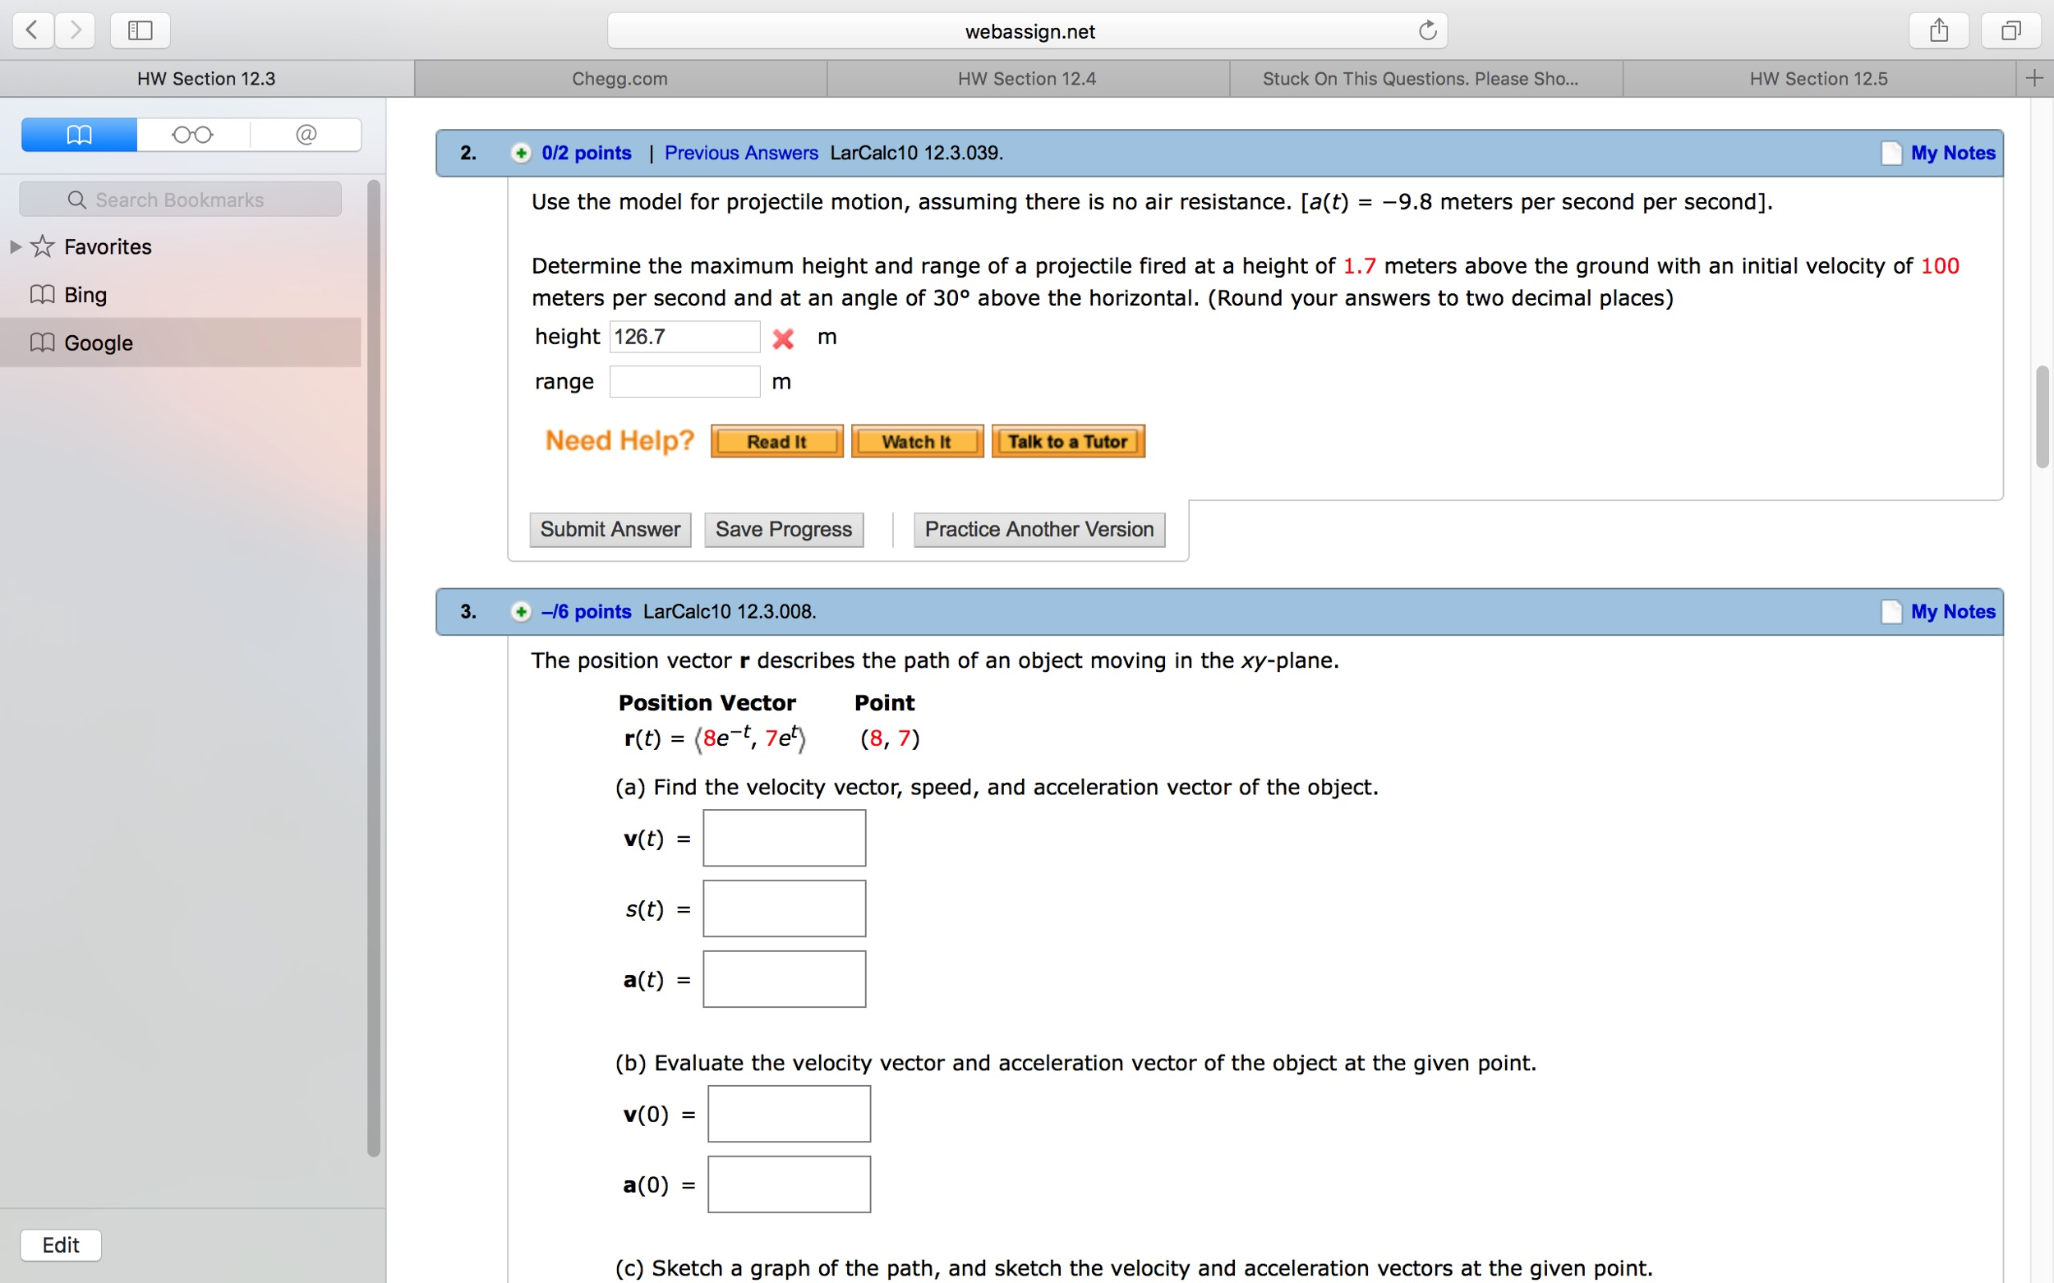Reload the webassign.net page
Image resolution: width=2054 pixels, height=1283 pixels.
1427,30
